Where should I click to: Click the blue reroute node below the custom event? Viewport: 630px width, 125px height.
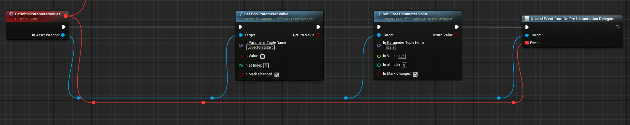[78, 98]
